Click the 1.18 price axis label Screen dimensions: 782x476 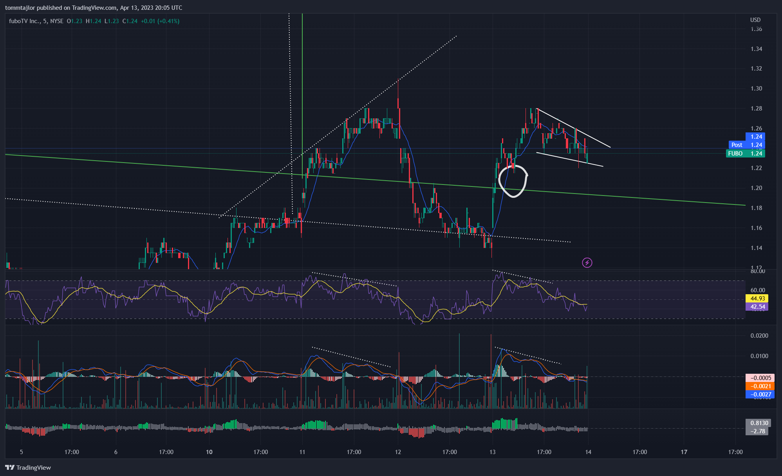coord(756,208)
